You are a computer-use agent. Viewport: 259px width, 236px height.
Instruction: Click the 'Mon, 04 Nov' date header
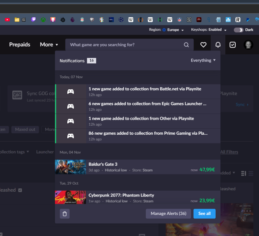click(70, 152)
